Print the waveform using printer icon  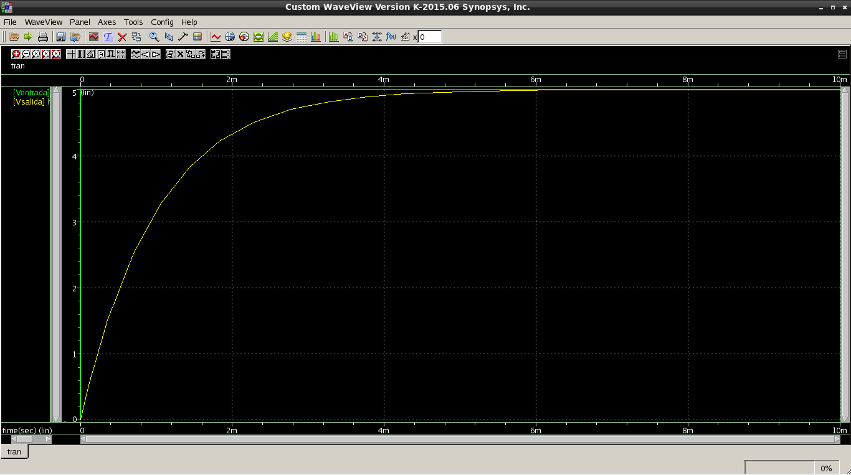coord(42,37)
